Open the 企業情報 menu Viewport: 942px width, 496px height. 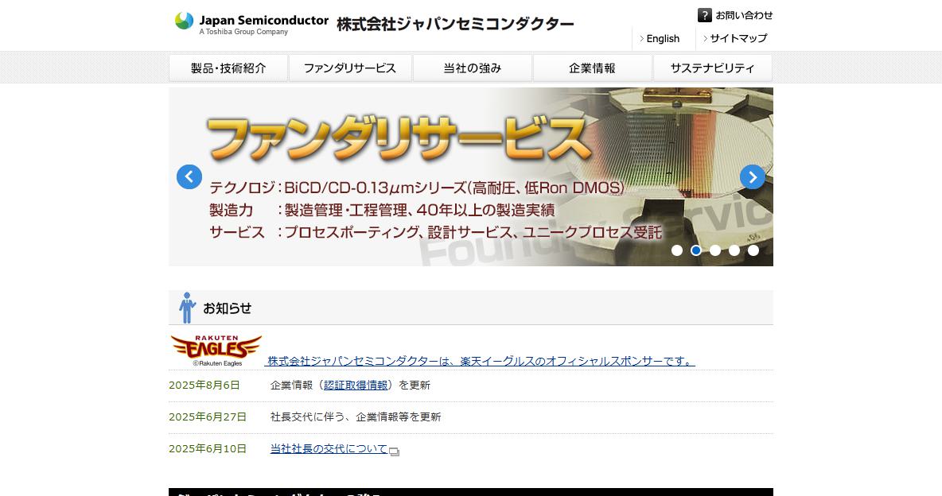(x=593, y=68)
